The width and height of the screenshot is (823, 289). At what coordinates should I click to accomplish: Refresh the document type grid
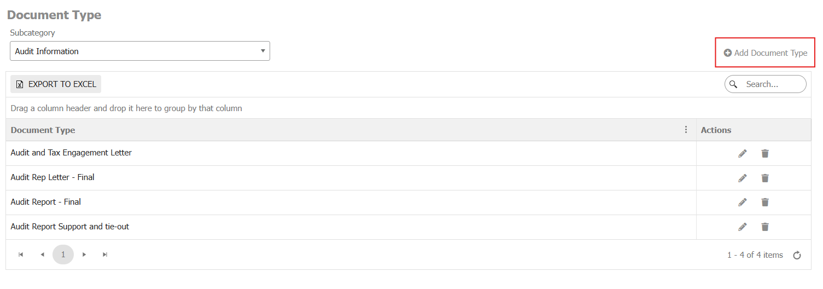(797, 255)
